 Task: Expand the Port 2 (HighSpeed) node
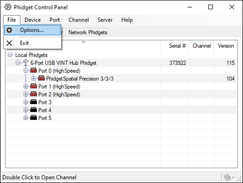(x=26, y=95)
